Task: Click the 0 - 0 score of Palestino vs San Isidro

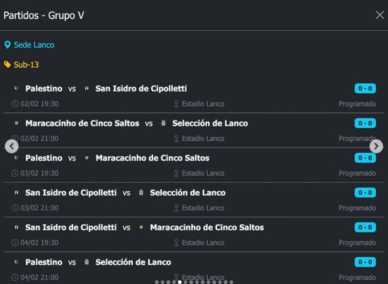Action: (365, 89)
